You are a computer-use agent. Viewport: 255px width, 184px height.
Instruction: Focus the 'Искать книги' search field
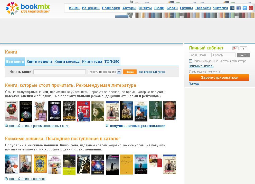point(60,72)
